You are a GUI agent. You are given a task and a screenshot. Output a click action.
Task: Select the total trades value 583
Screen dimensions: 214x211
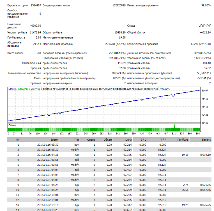click(x=39, y=53)
